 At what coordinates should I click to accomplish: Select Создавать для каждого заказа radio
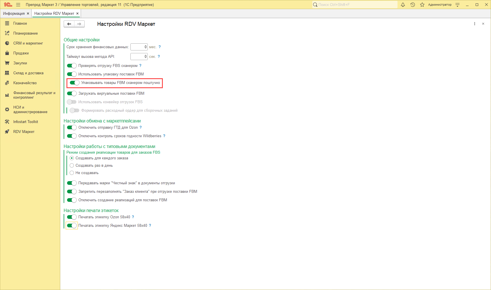click(x=72, y=158)
